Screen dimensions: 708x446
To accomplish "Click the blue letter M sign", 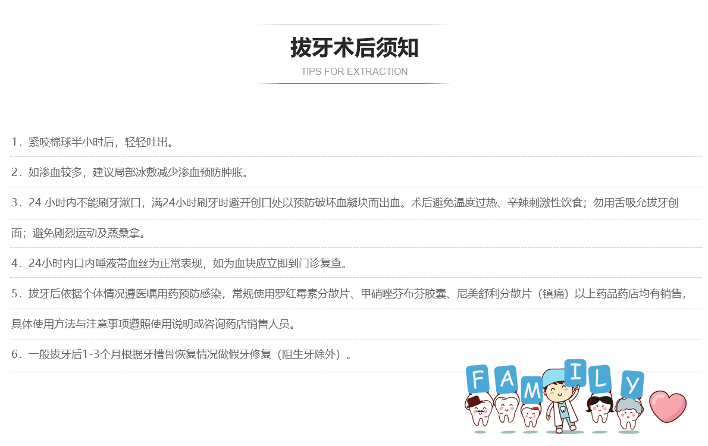I will click(532, 391).
